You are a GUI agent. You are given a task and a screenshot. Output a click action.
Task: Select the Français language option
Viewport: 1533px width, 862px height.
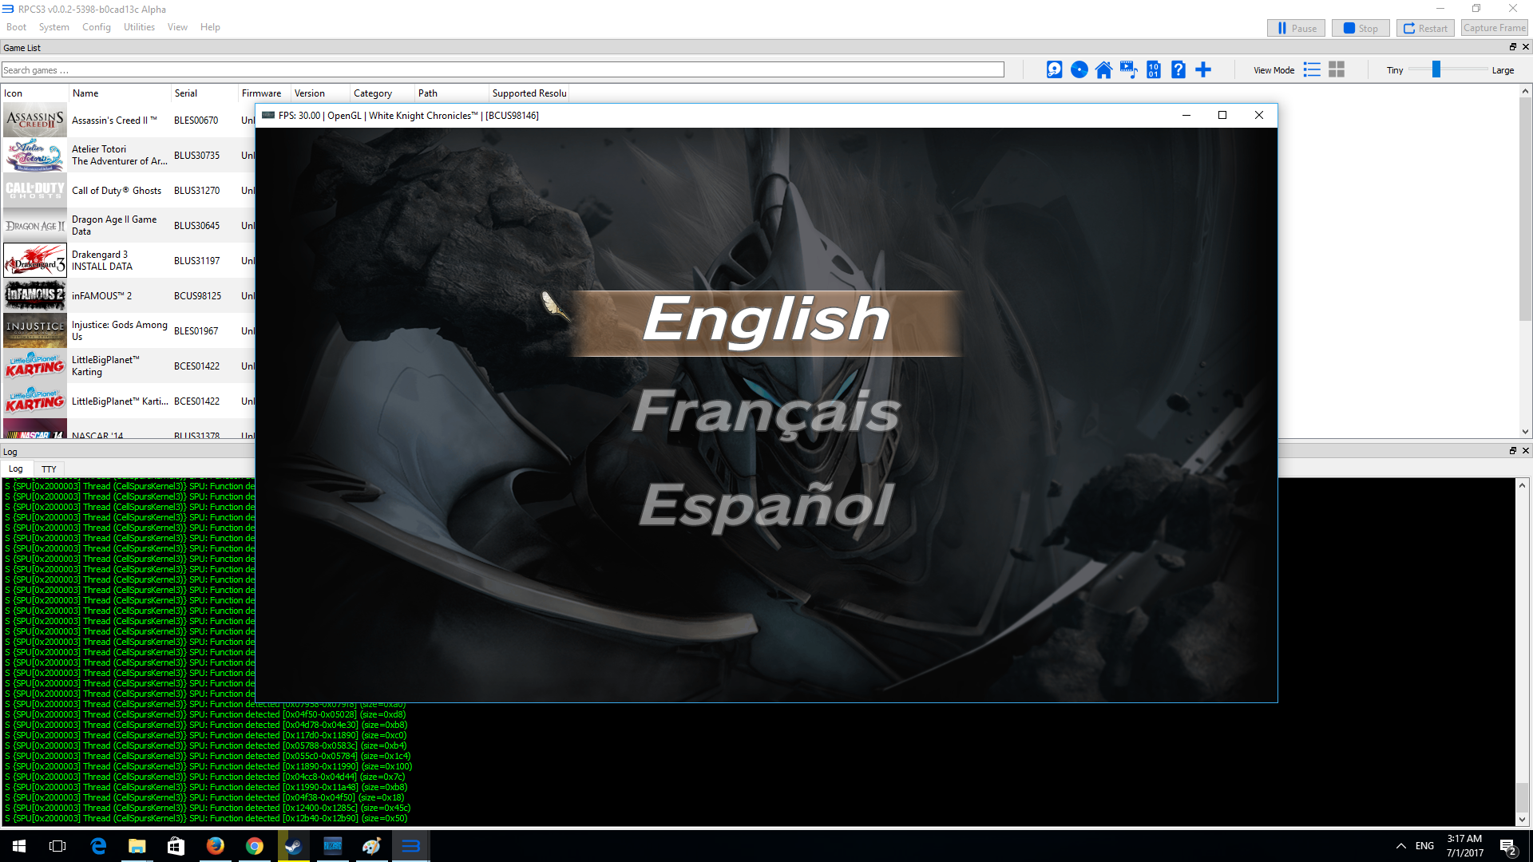[766, 413]
